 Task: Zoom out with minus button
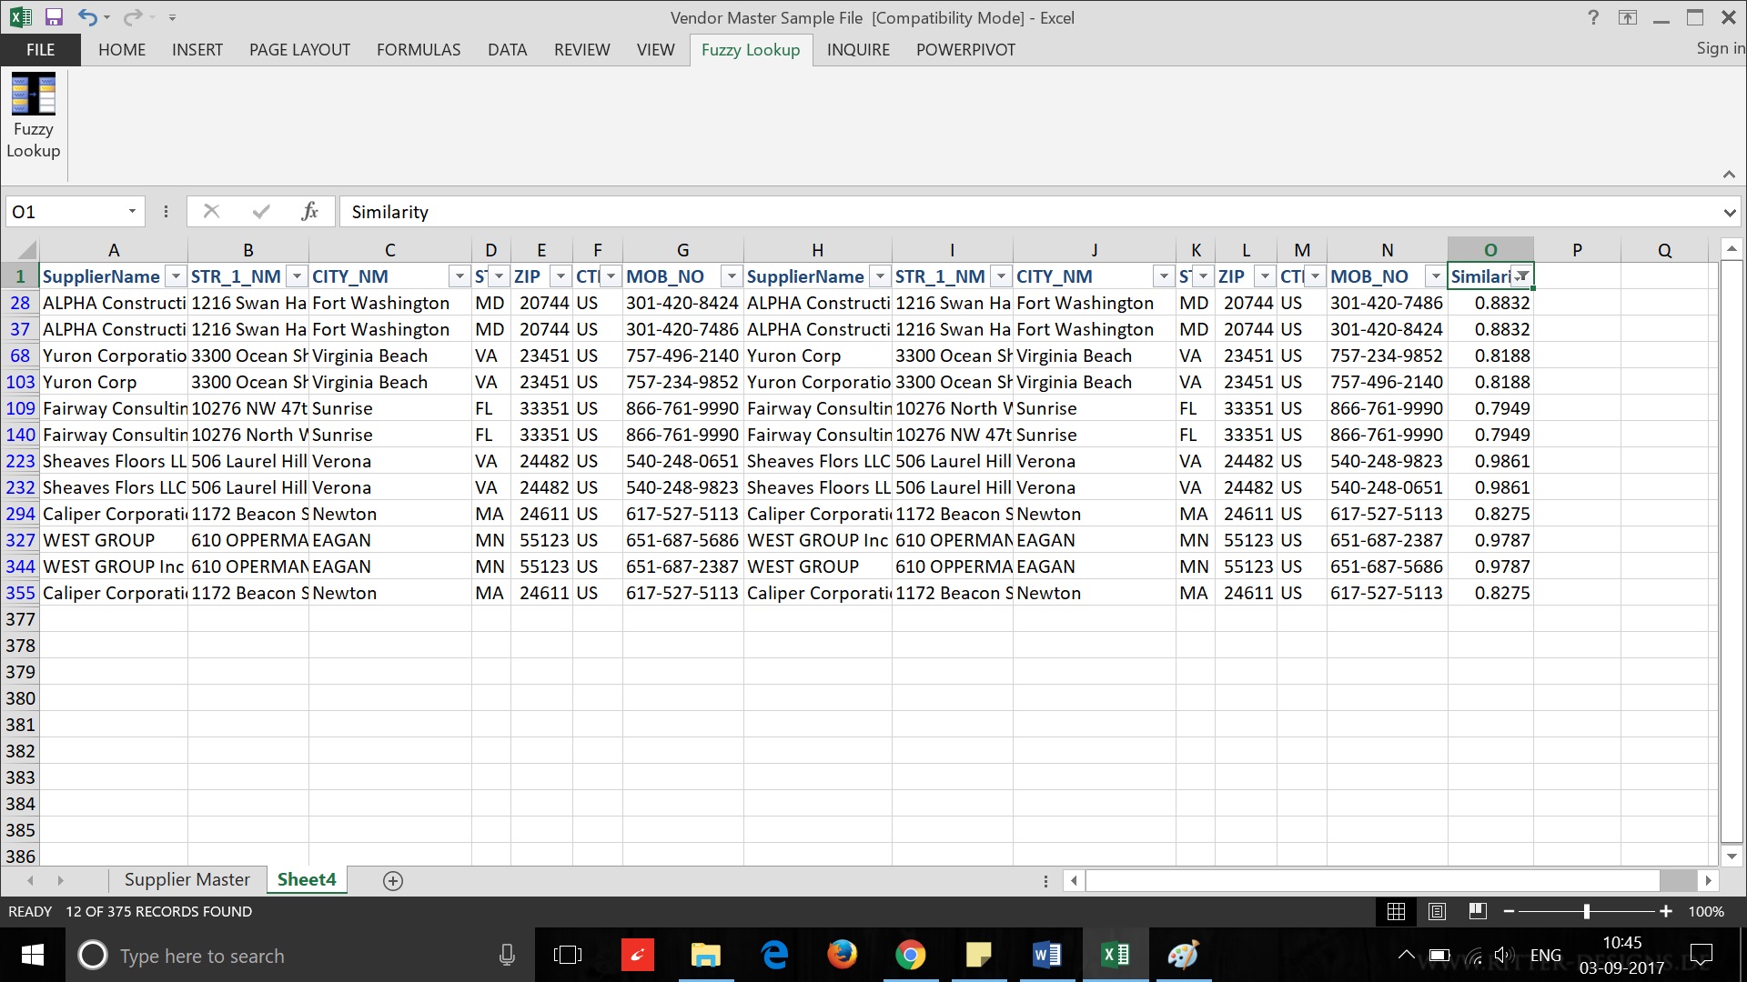1509,911
